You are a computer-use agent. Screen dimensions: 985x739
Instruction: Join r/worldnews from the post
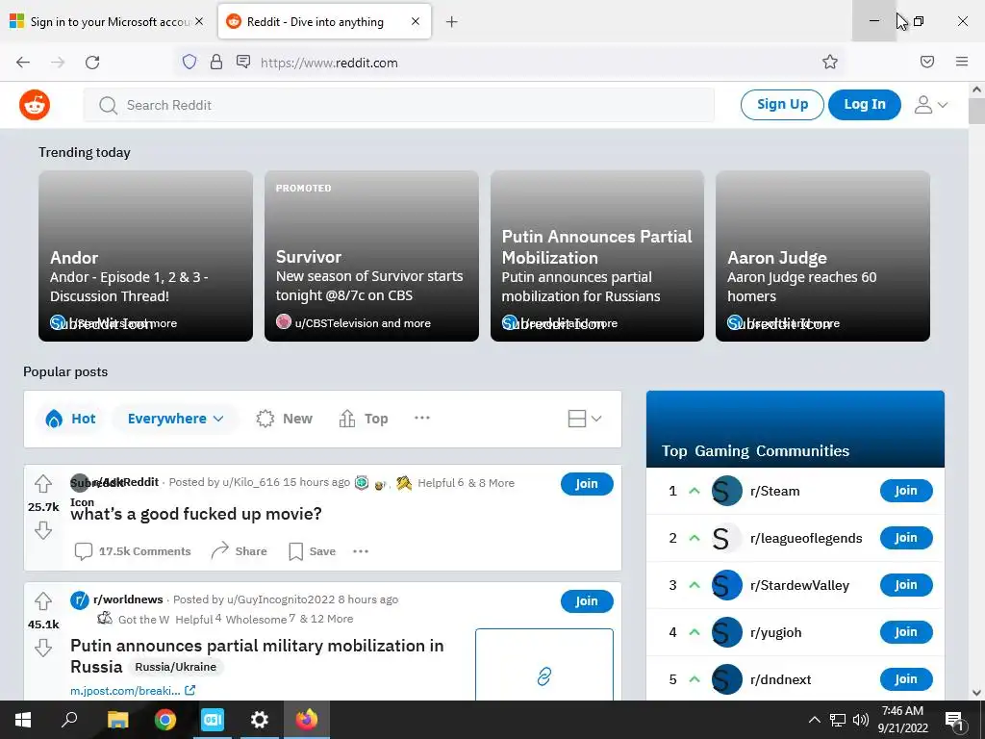[587, 601]
